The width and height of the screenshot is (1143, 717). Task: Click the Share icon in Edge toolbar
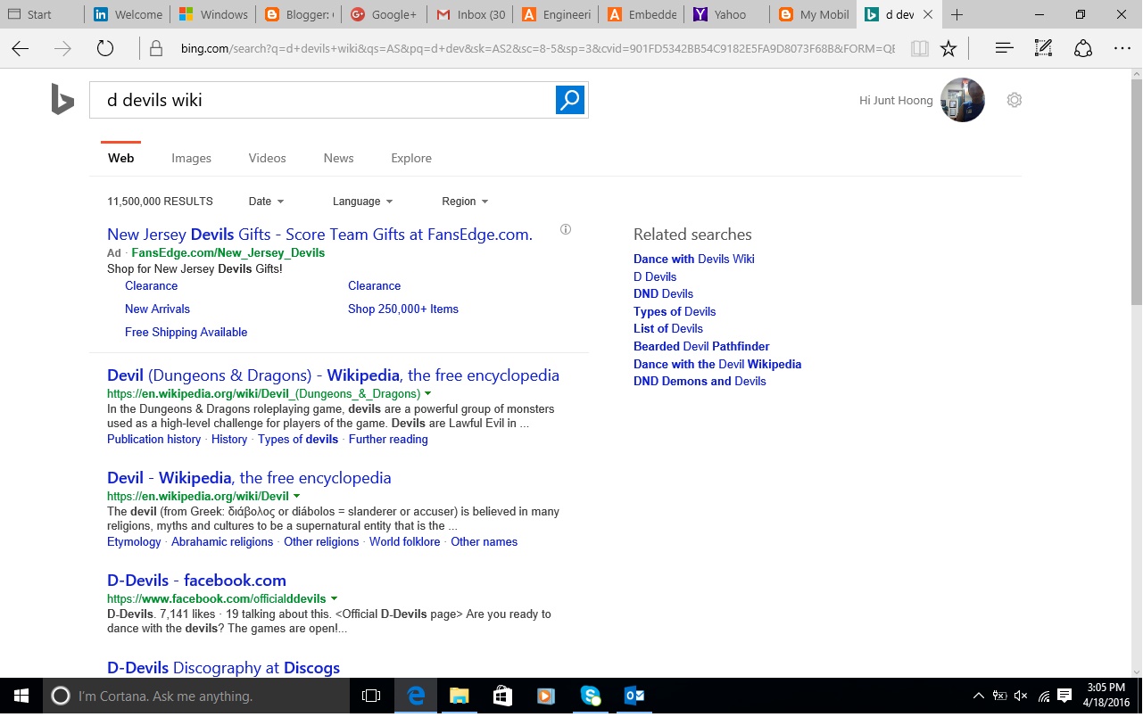point(1083,48)
